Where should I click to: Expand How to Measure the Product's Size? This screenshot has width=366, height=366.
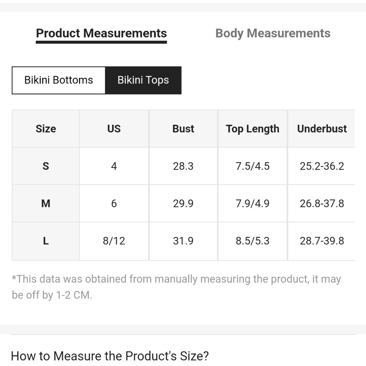(x=110, y=356)
